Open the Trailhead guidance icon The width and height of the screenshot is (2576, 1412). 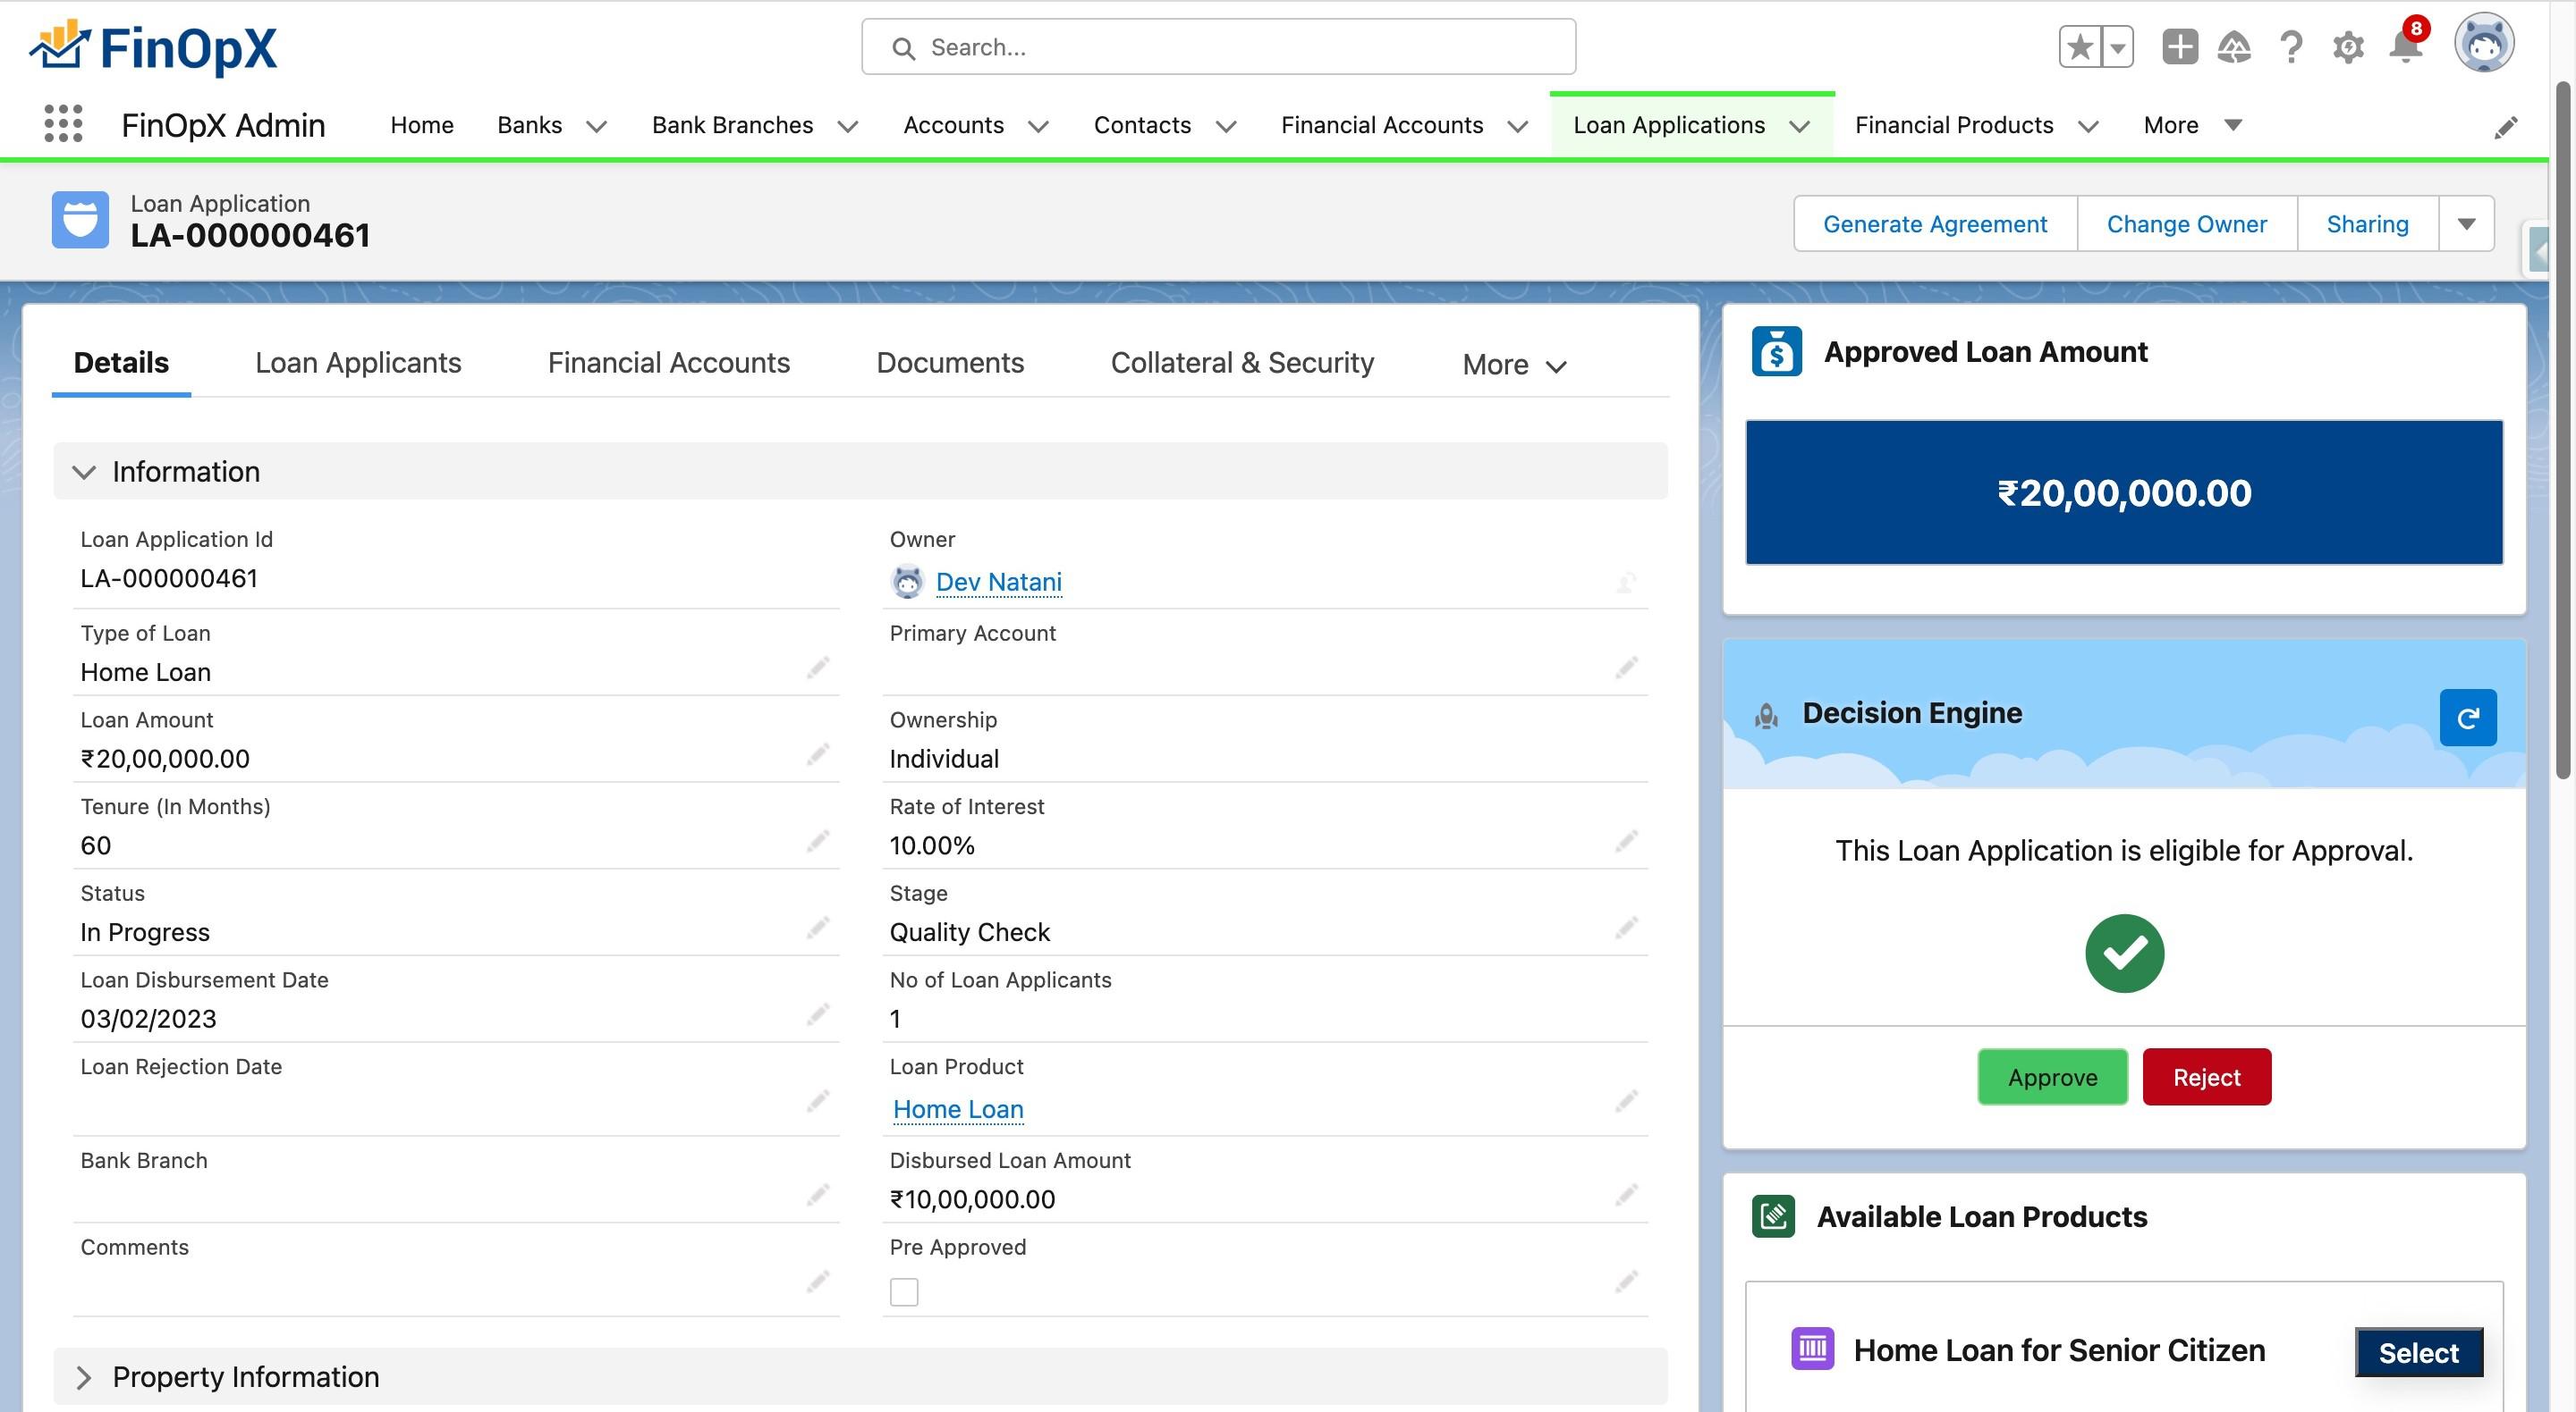tap(2234, 47)
